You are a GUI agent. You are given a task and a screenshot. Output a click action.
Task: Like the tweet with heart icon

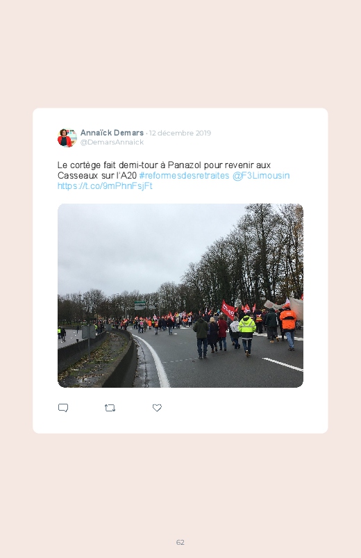(157, 408)
